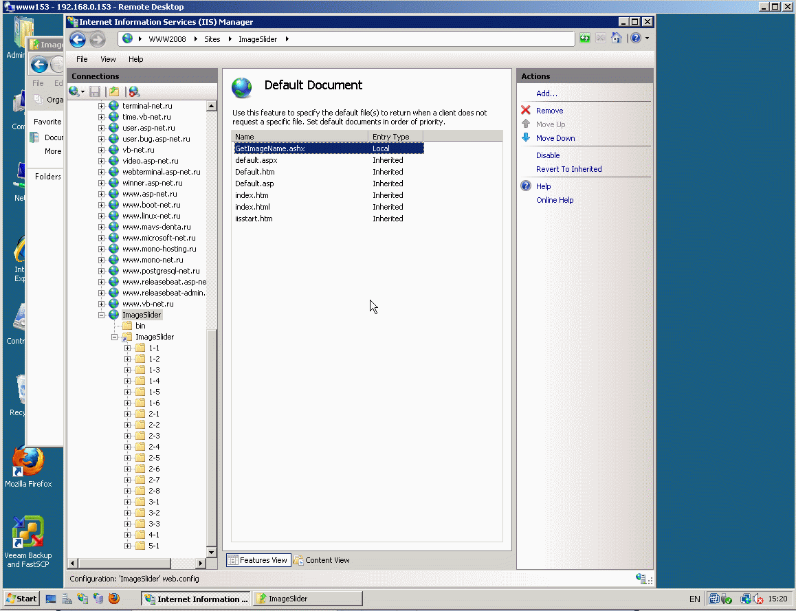Click the Help icon in the Actions pane

tap(526, 186)
